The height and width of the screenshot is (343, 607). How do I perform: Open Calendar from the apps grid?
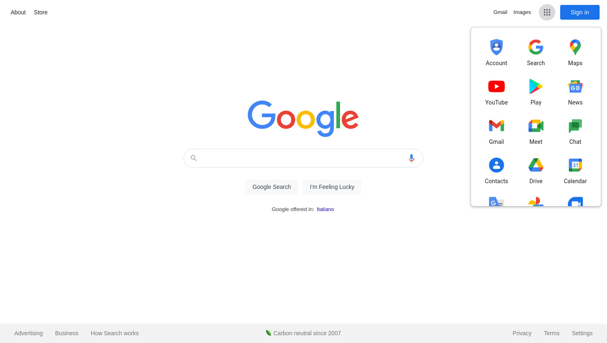pyautogui.click(x=575, y=170)
